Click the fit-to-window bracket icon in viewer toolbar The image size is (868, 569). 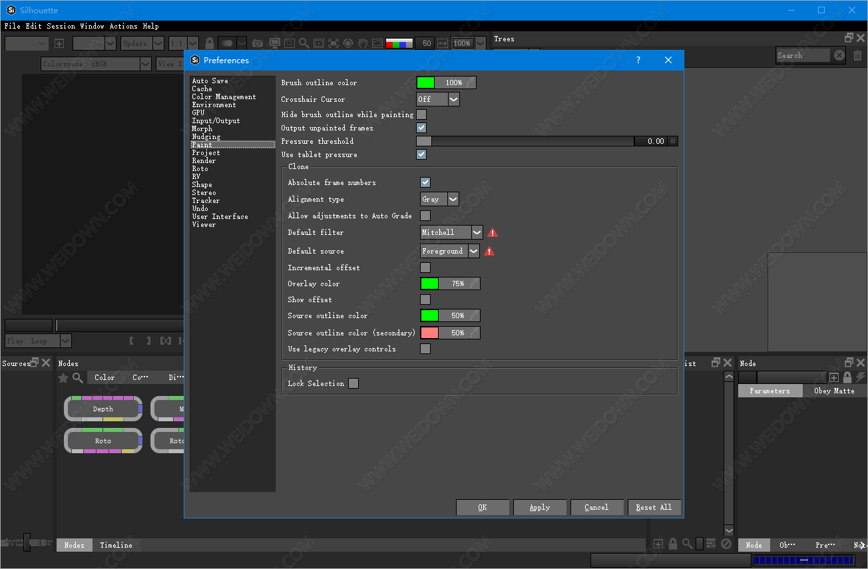[x=333, y=43]
